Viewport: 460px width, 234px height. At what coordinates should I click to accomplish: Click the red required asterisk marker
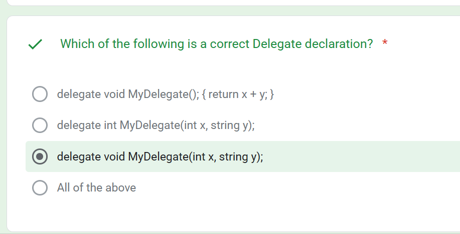point(385,43)
